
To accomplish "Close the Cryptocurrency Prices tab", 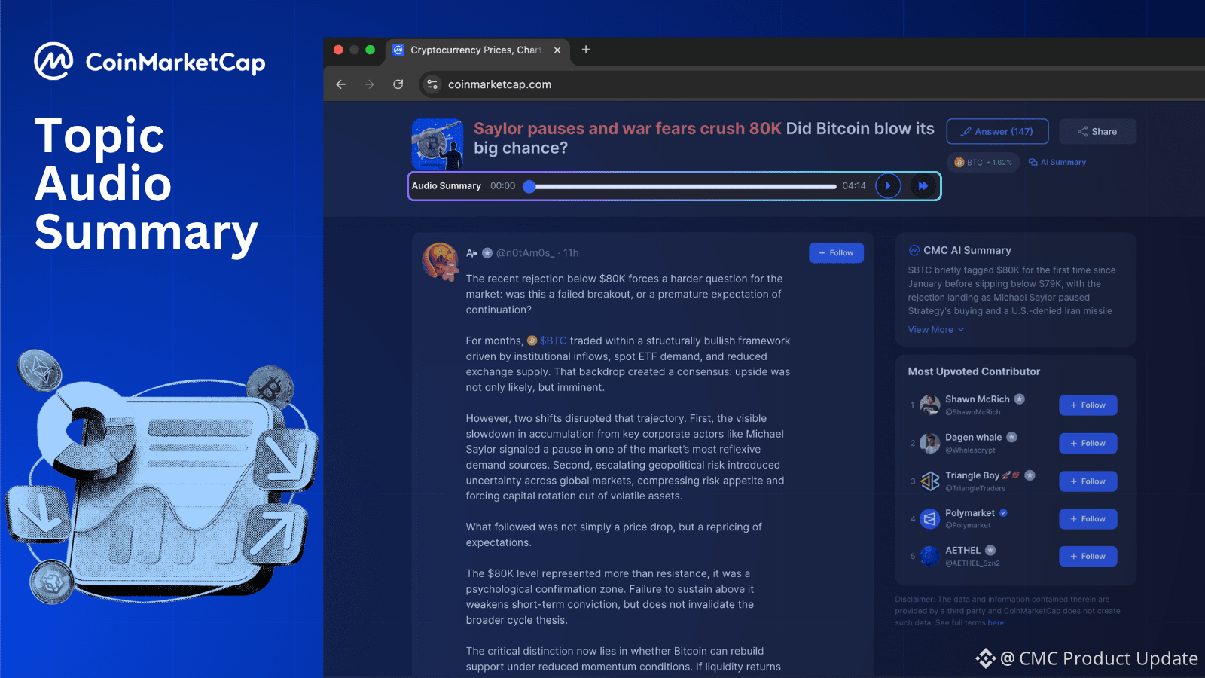I will [x=557, y=50].
